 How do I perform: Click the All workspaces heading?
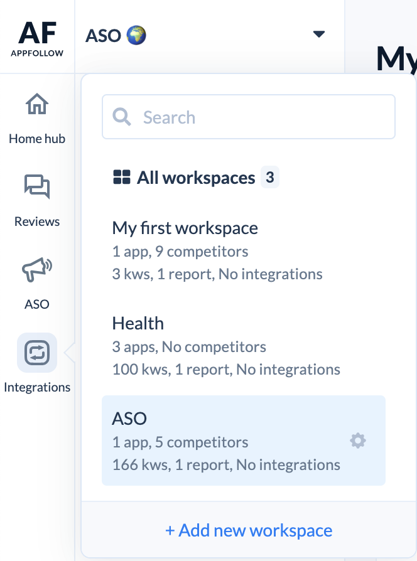tap(196, 178)
